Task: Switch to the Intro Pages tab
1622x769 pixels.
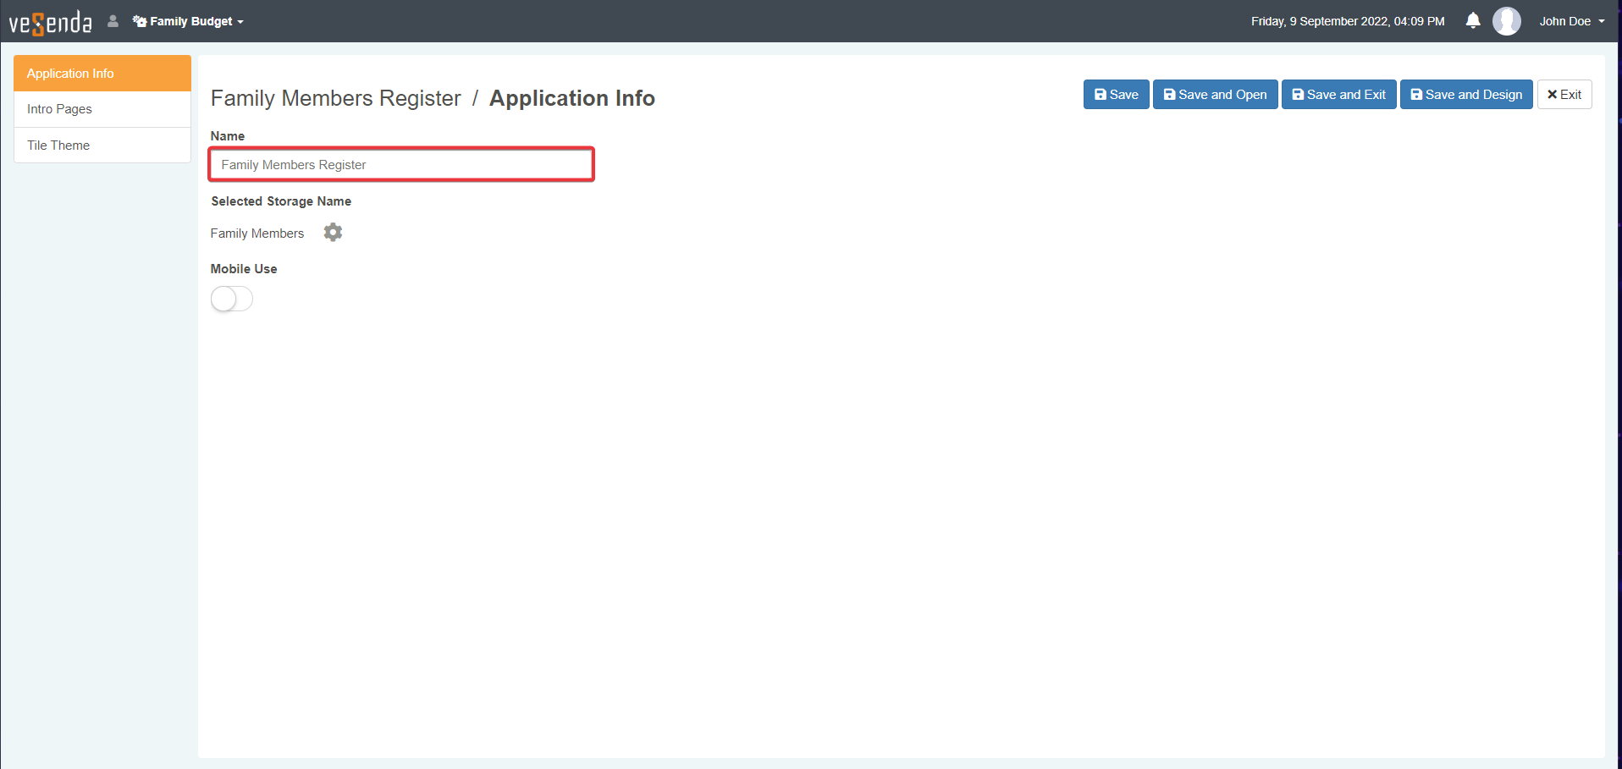Action: tap(102, 109)
